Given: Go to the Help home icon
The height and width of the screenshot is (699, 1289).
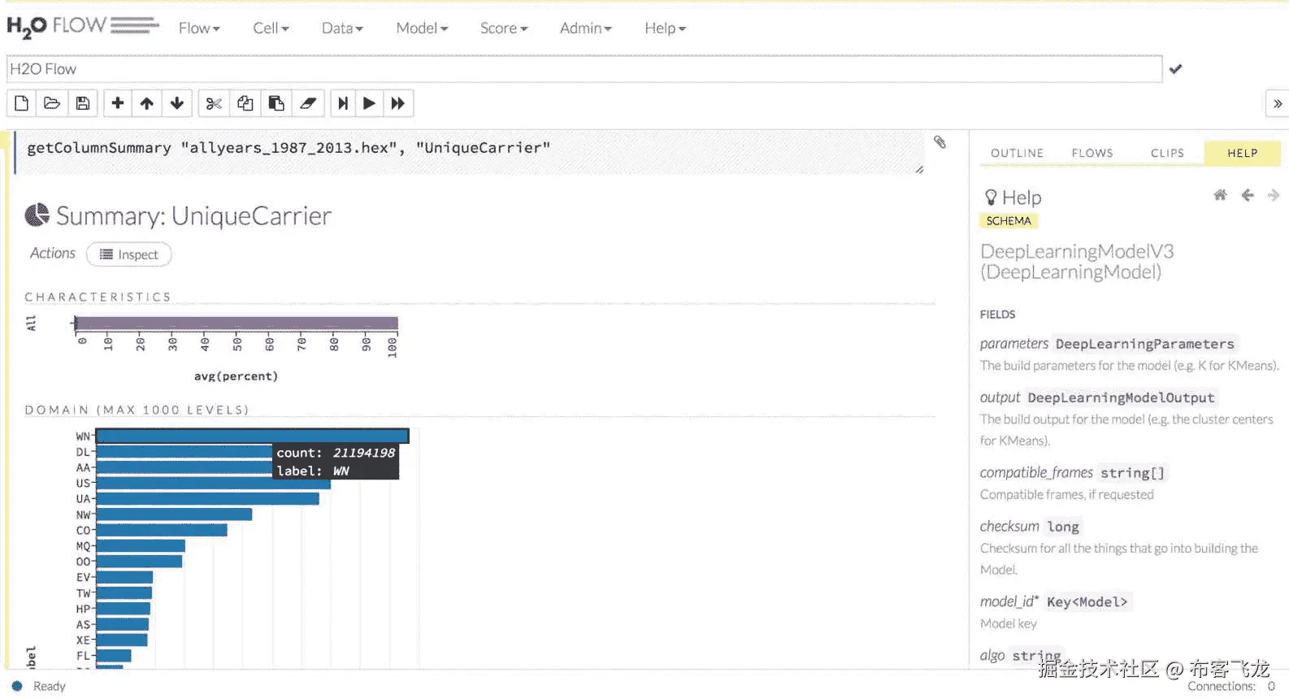Looking at the screenshot, I should pos(1220,195).
